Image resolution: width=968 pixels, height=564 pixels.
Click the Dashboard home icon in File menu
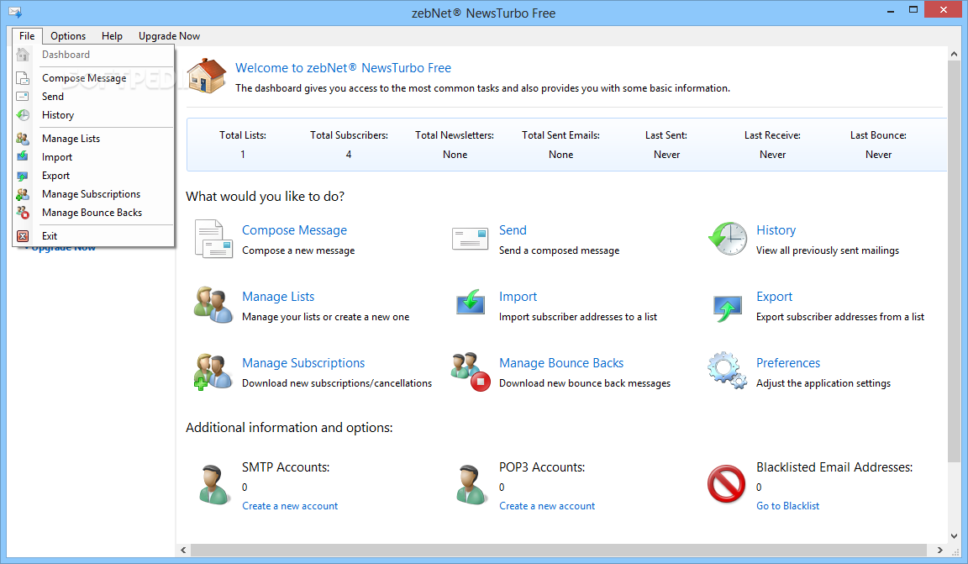(23, 55)
